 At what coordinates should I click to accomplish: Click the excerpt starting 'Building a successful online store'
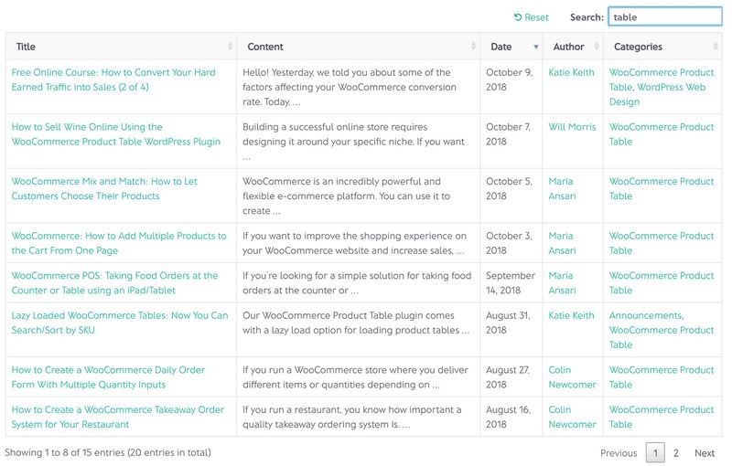point(353,142)
